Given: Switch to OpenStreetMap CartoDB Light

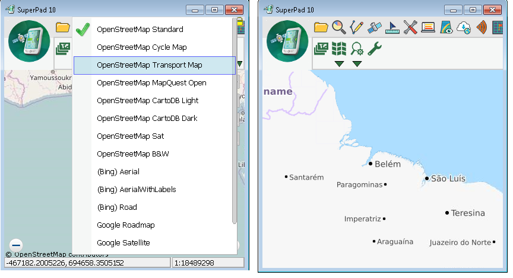Looking at the screenshot, I should pos(154,101).
